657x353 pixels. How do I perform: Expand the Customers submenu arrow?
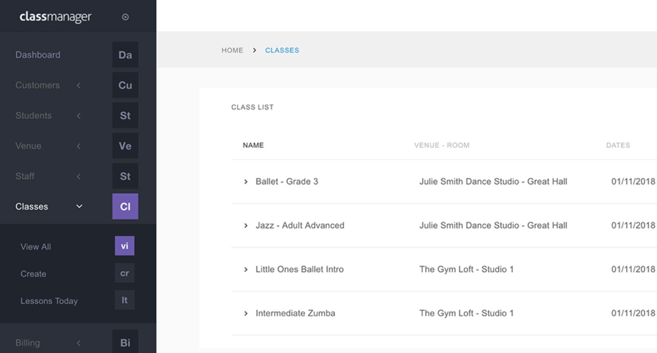tap(79, 85)
